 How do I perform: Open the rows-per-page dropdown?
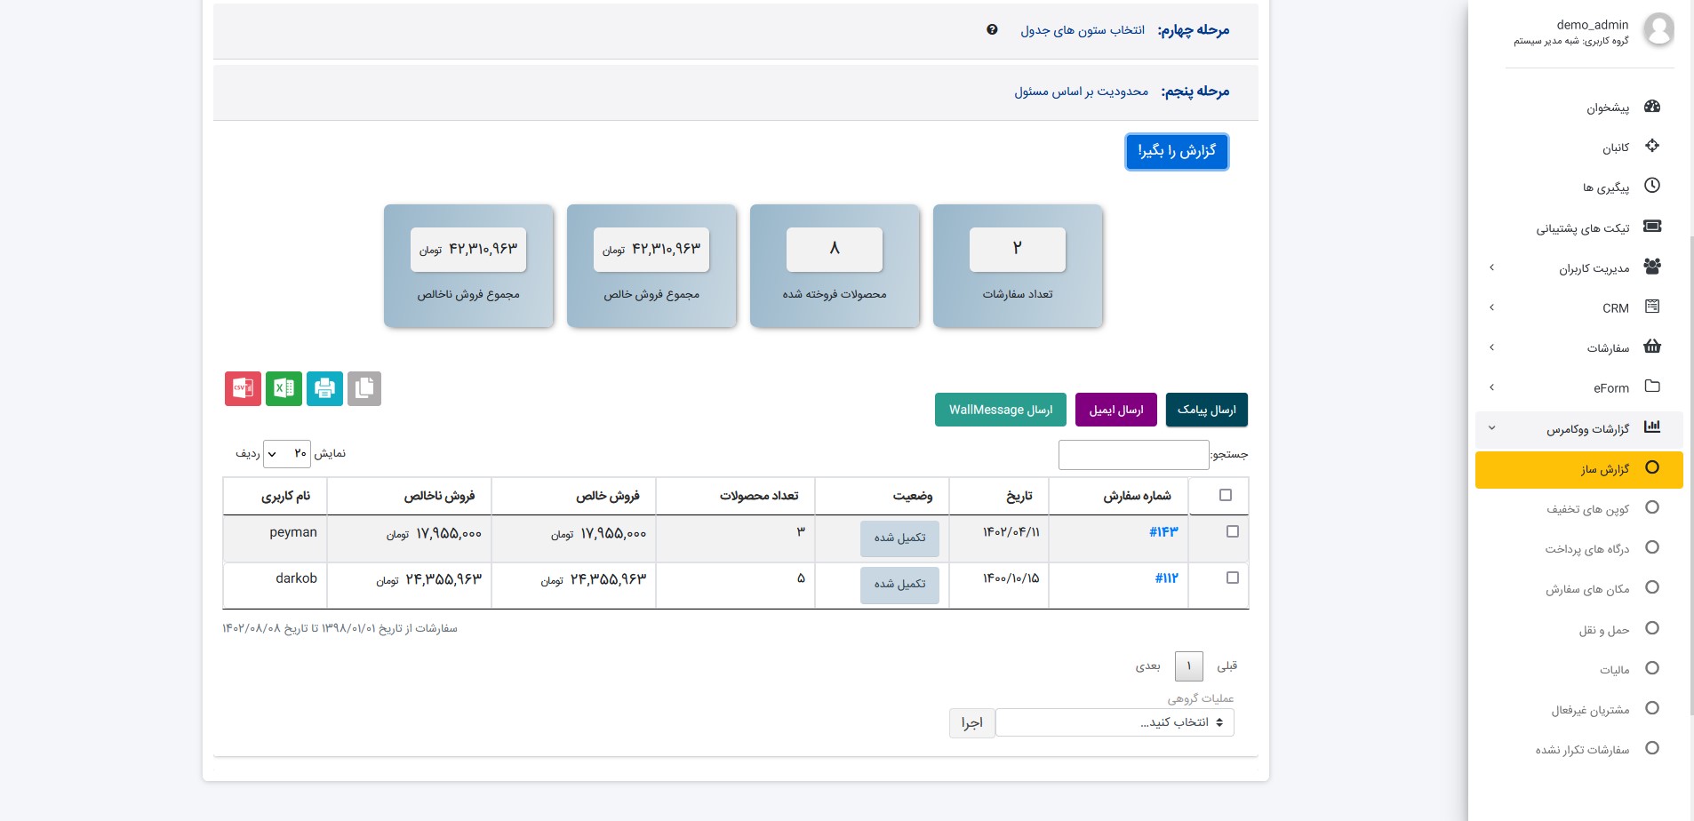[x=287, y=454]
